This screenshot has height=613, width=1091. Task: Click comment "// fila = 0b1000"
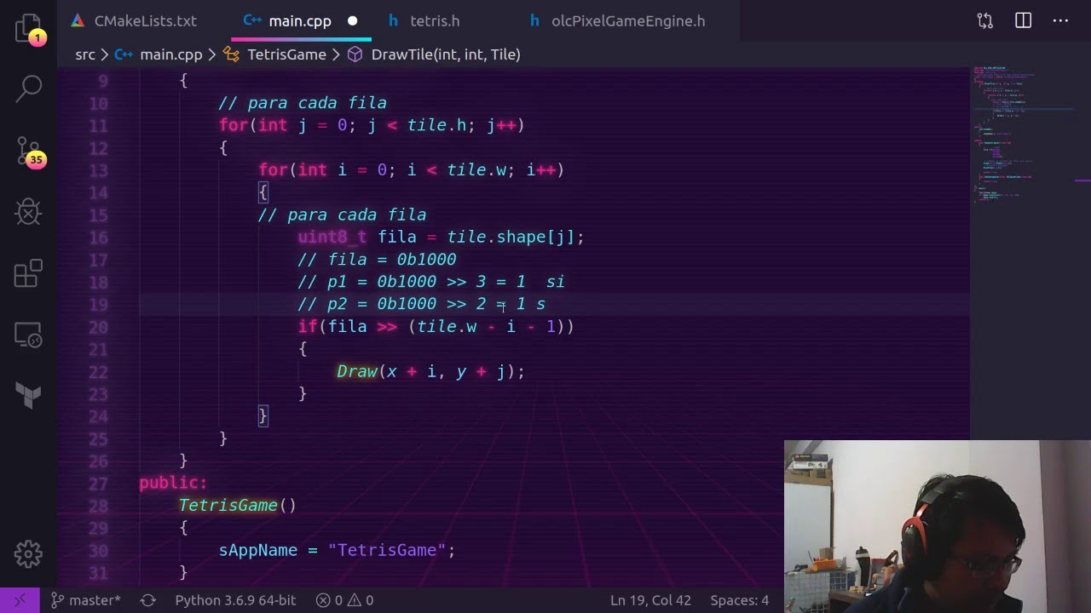[x=377, y=259]
